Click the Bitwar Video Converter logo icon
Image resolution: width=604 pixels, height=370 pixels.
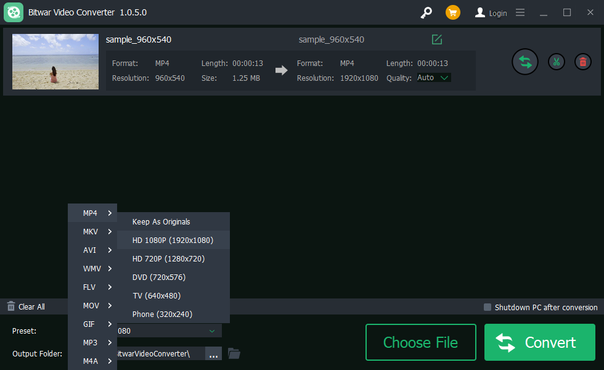point(14,12)
